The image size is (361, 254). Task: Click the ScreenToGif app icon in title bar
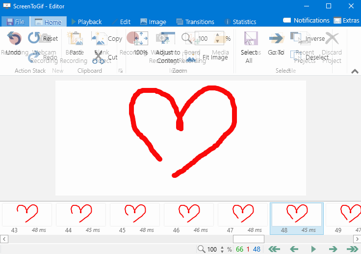tap(7, 6)
